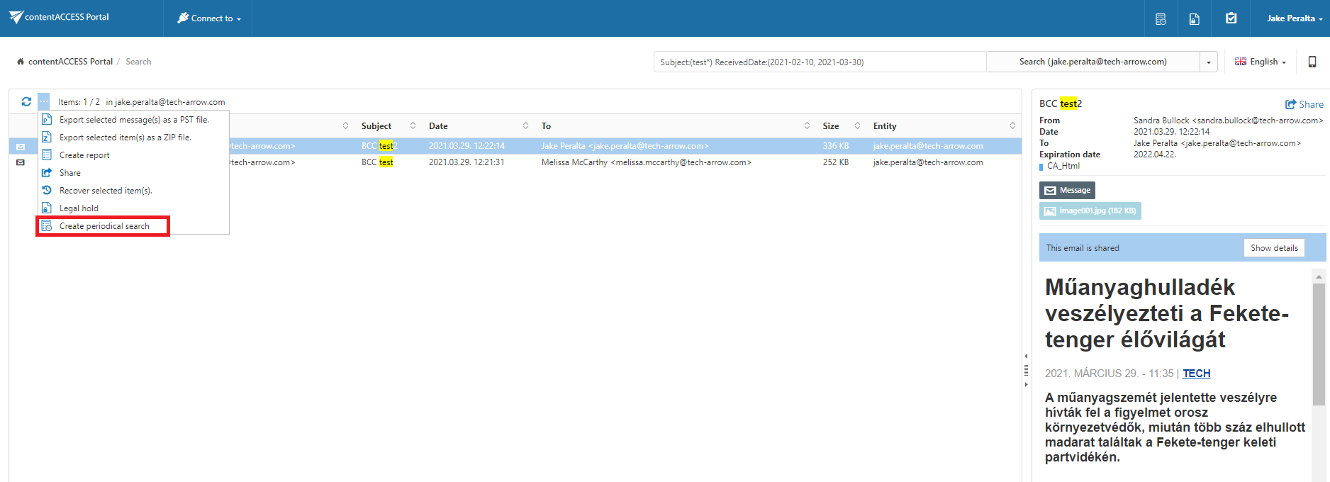Expand the search button dropdown arrow
The height and width of the screenshot is (482, 1330).
click(1209, 62)
